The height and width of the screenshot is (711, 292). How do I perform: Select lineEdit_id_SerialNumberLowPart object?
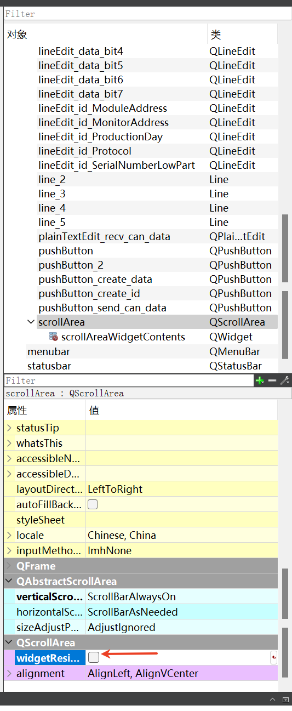[x=117, y=166]
